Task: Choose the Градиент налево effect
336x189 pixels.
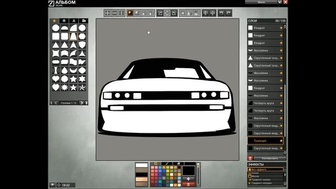Action: (x=266, y=180)
